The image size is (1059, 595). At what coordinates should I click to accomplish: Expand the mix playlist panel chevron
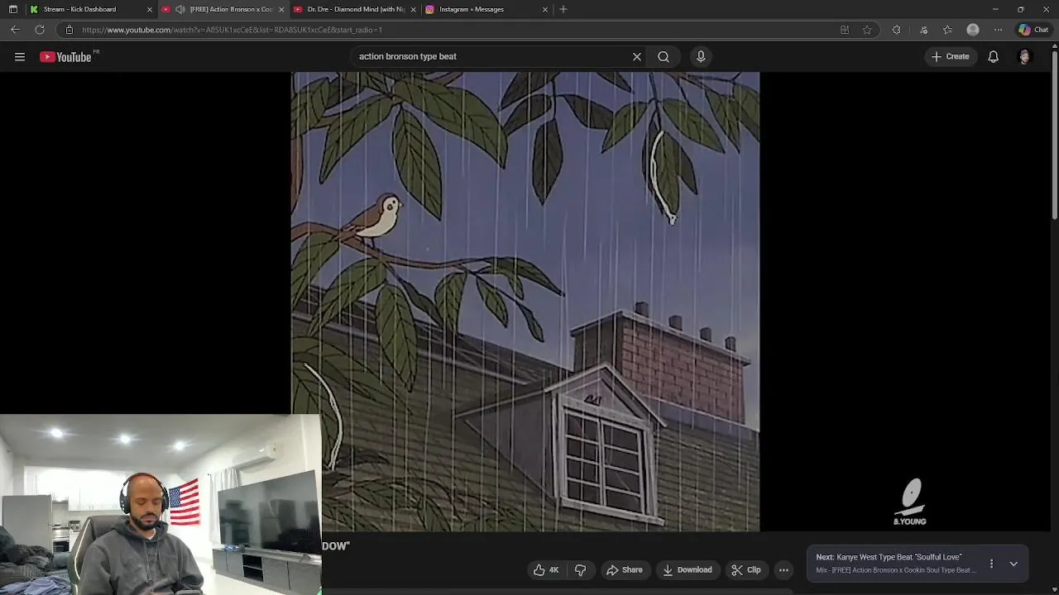tap(1013, 564)
